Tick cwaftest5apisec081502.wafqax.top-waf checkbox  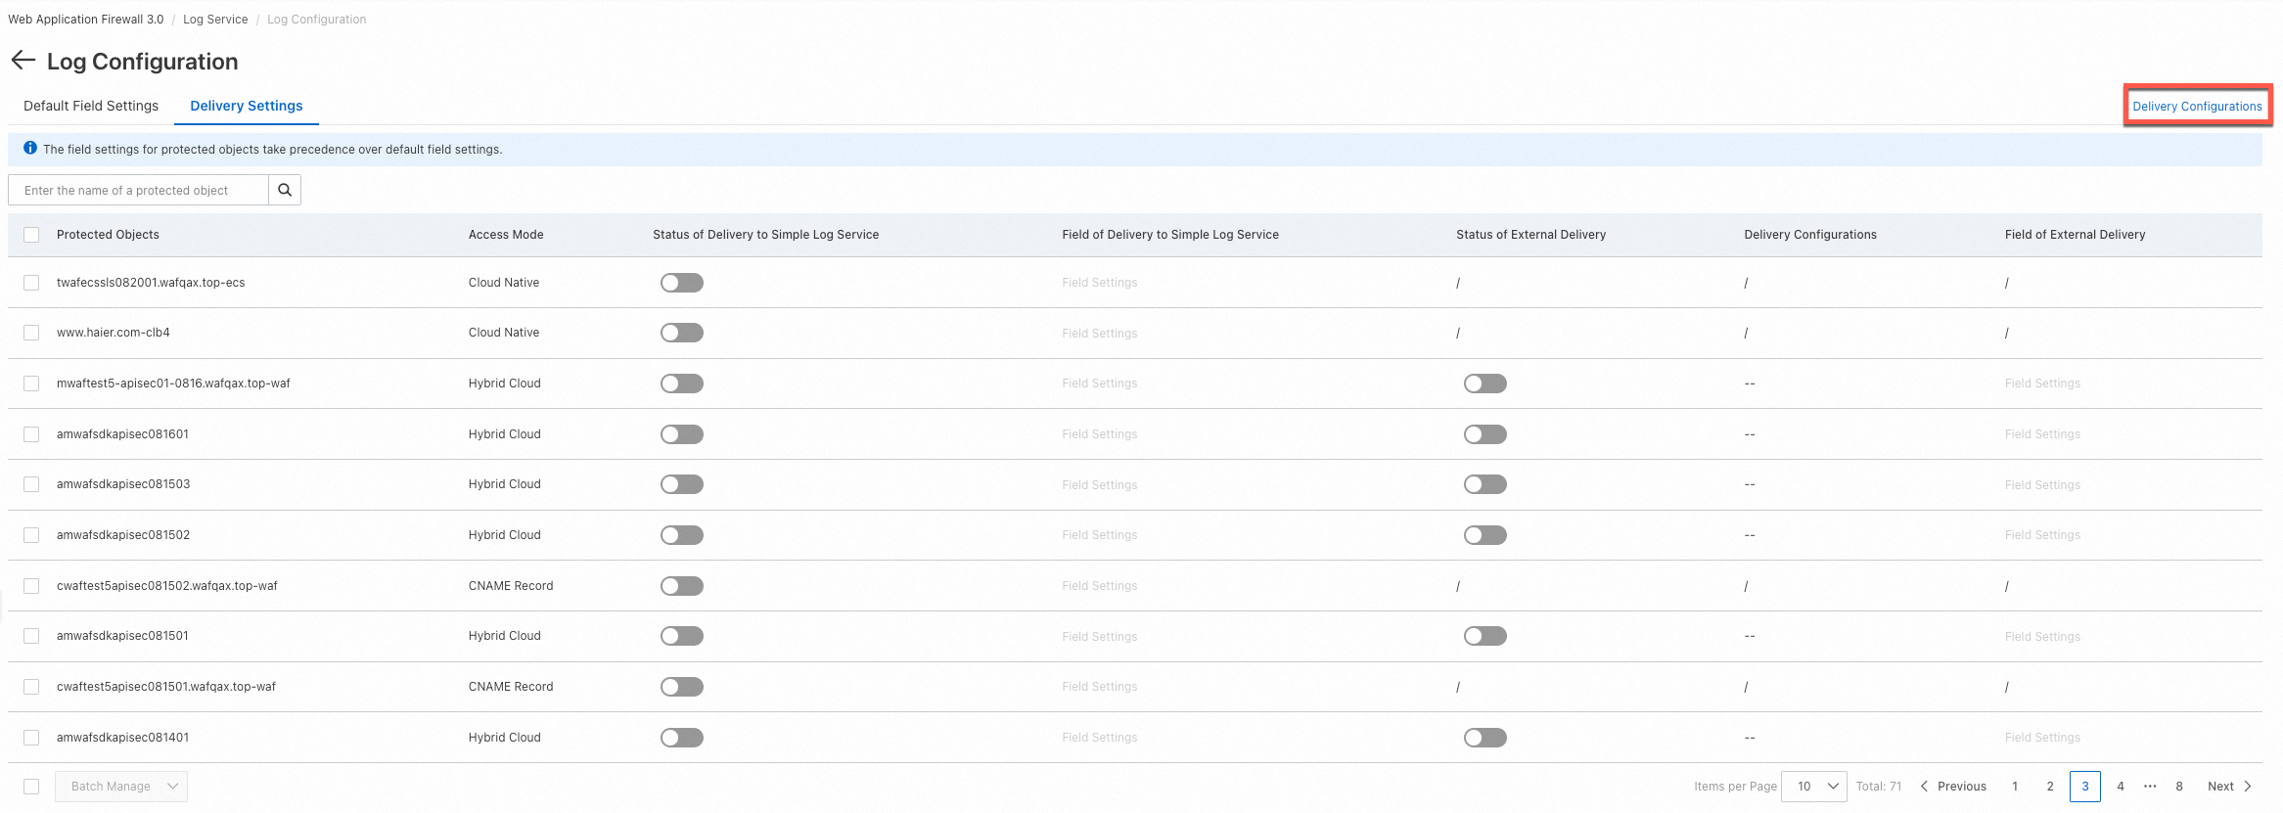[x=31, y=586]
